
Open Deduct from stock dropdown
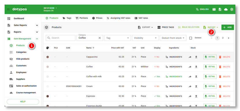pos(173,38)
